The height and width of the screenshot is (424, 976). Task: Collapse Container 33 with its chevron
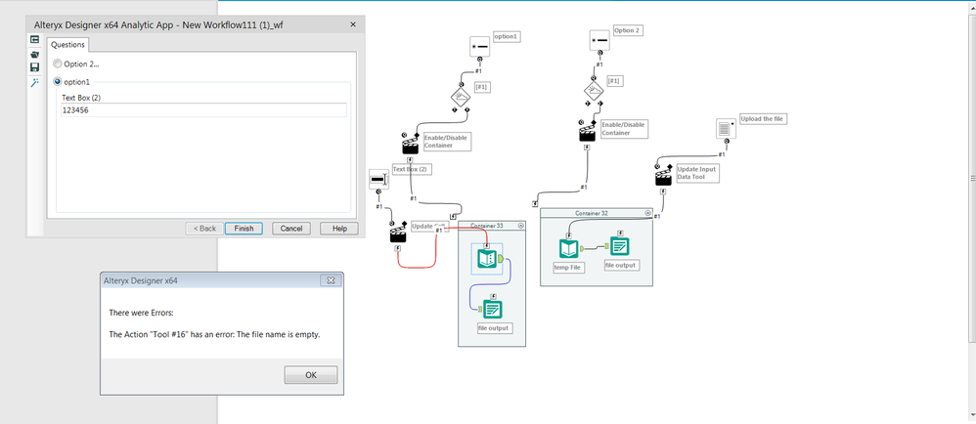[521, 225]
